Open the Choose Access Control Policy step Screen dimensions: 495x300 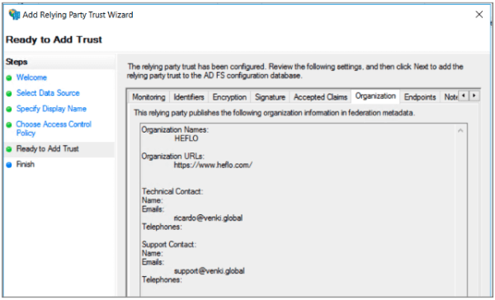(x=54, y=129)
